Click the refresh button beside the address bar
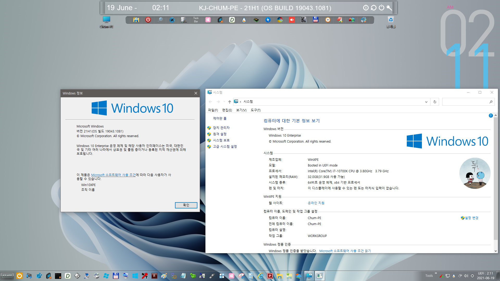Screen dimensions: 500x281 pyautogui.click(x=435, y=102)
